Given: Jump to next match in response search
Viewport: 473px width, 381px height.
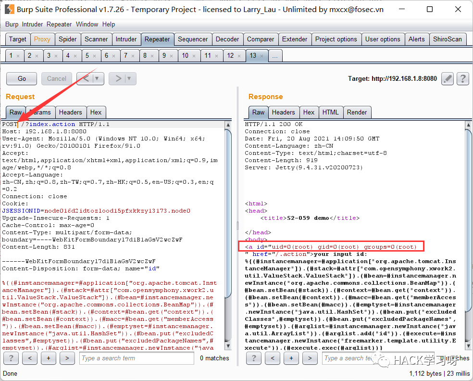Looking at the screenshot, I should [x=310, y=358].
